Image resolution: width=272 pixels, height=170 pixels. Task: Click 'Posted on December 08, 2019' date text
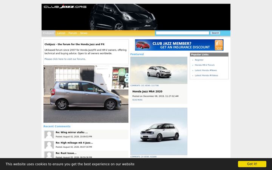pos(155,96)
